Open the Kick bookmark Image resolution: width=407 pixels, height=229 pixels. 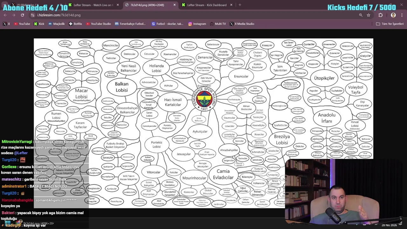coord(39,24)
